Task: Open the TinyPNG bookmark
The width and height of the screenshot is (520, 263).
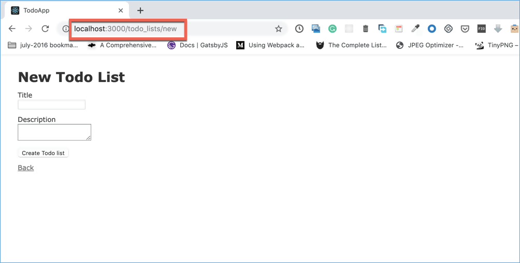Action: tap(496, 45)
